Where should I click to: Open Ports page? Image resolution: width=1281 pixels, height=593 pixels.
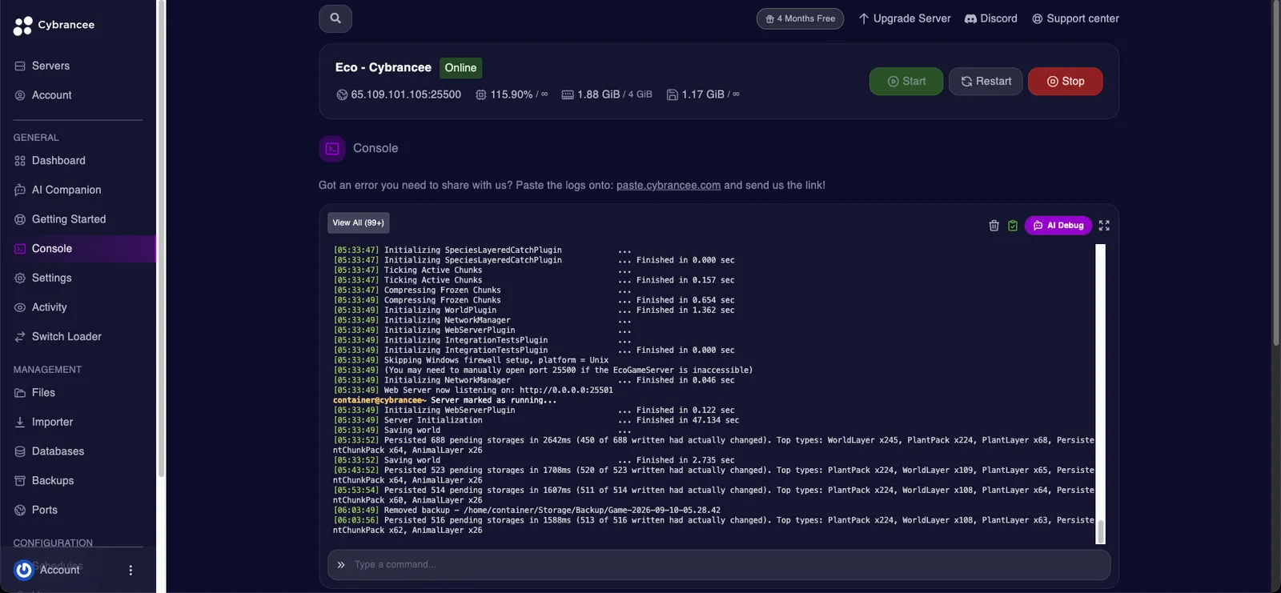78,510
